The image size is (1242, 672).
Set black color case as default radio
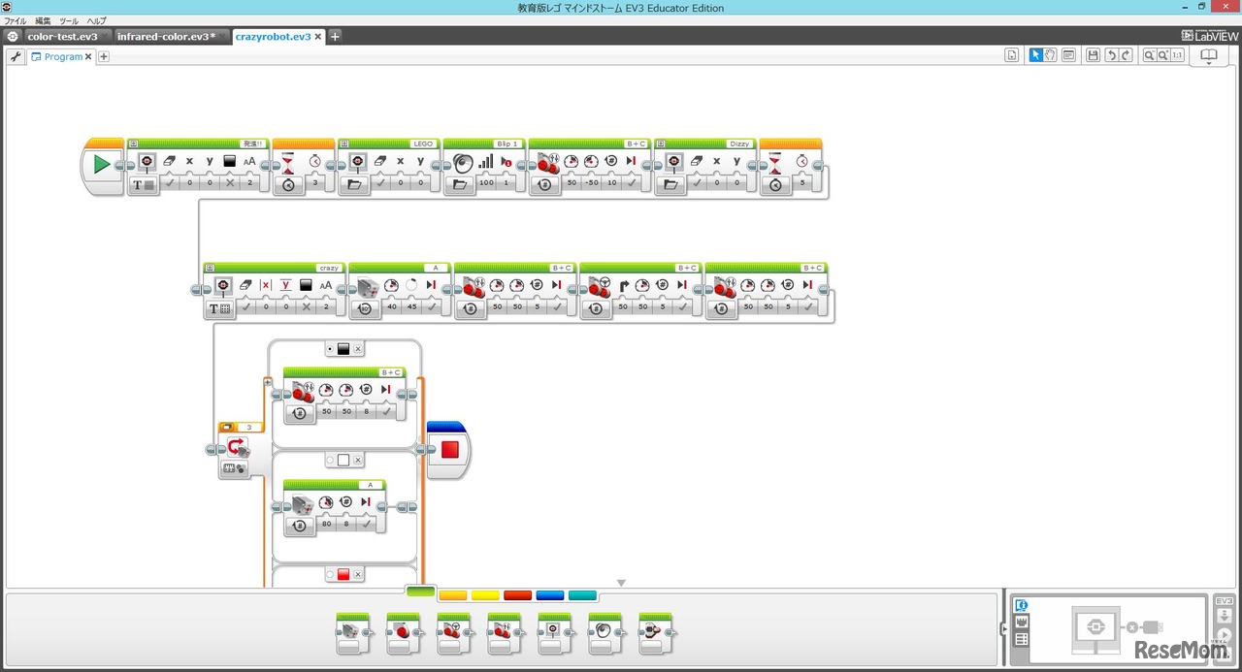click(330, 349)
